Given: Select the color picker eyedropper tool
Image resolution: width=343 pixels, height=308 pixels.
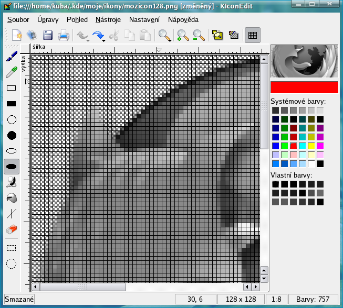Looking at the screenshot, I should (x=11, y=72).
